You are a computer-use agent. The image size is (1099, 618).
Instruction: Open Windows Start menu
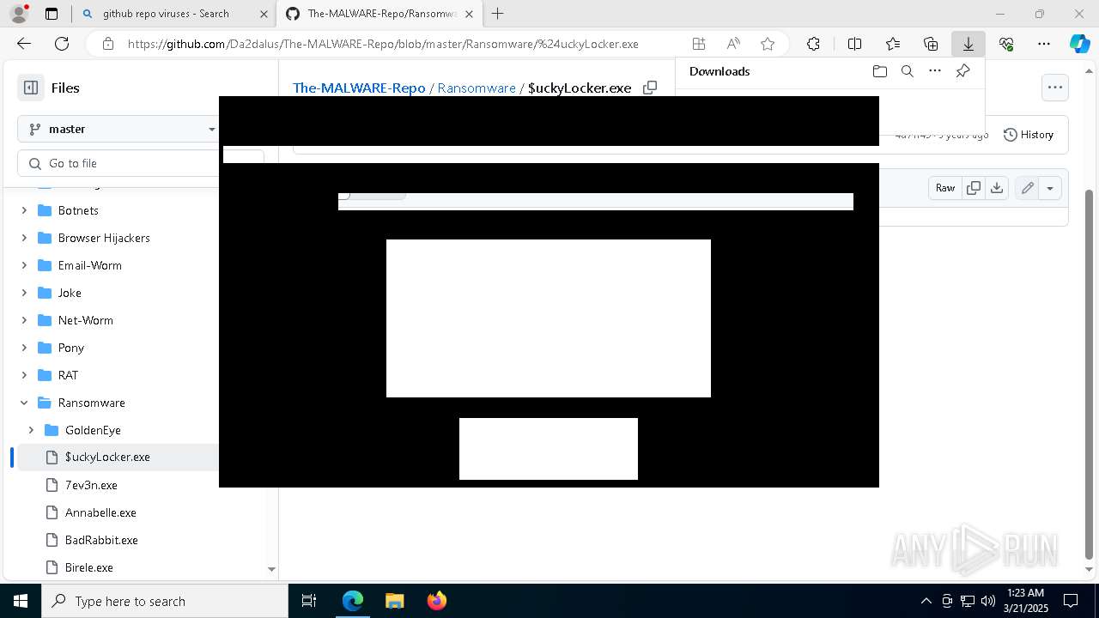pos(21,601)
